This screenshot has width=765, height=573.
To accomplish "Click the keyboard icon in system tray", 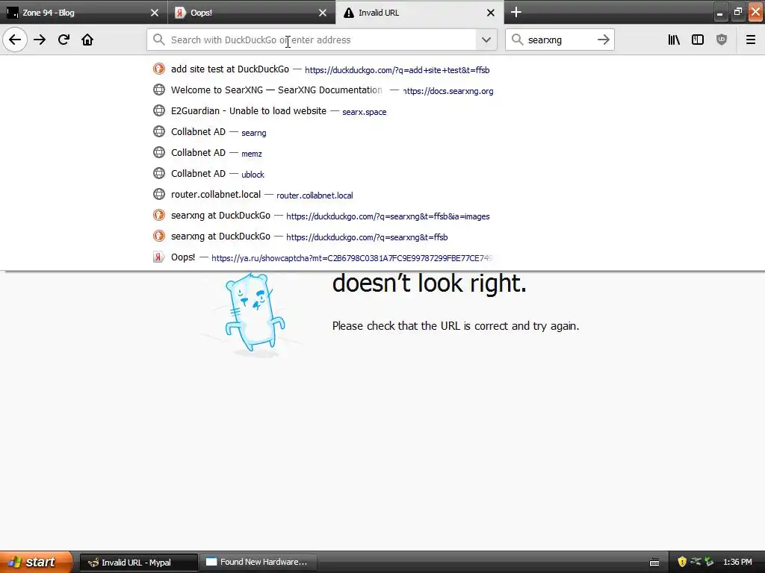I will (x=654, y=563).
